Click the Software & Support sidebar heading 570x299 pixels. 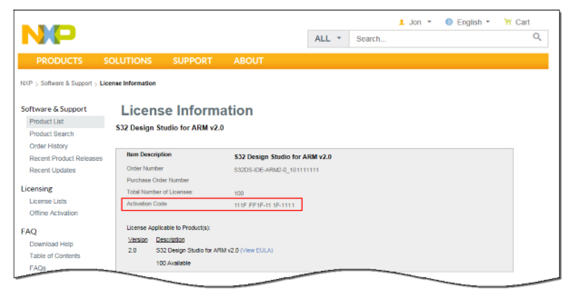[x=54, y=109]
